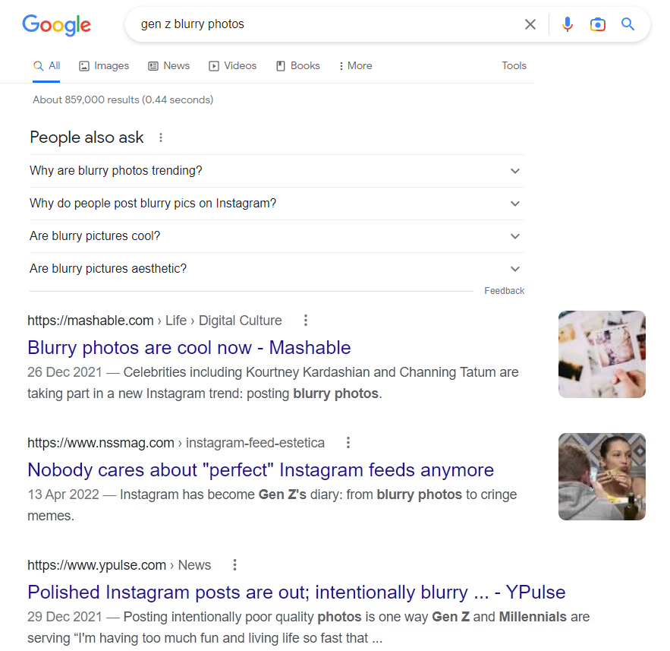This screenshot has height=651, width=670.
Task: Clear the search box with X icon
Action: pyautogui.click(x=530, y=24)
